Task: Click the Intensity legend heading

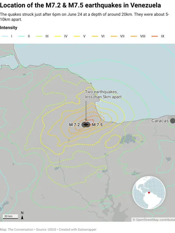Action: point(9,28)
